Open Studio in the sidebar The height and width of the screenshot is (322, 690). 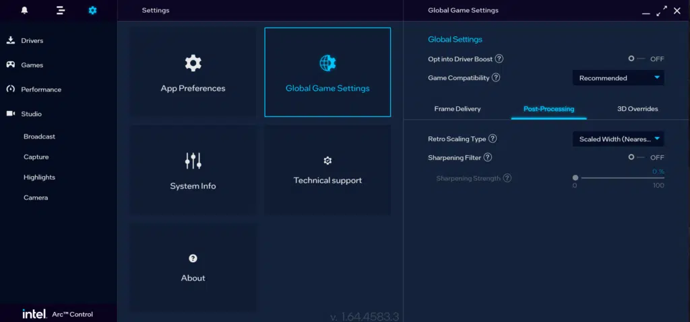31,114
